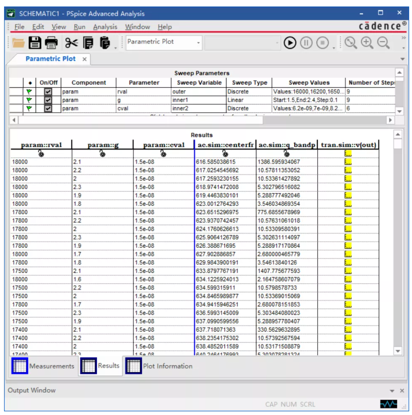Stop the analysis run
The image size is (412, 415).
tap(322, 43)
